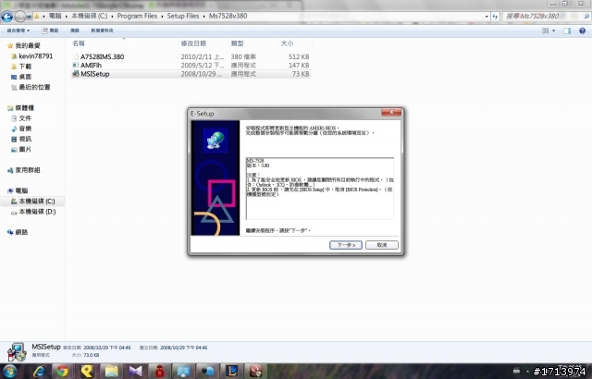
Task: Open Visual Studio from taskbar
Action: click(x=135, y=371)
